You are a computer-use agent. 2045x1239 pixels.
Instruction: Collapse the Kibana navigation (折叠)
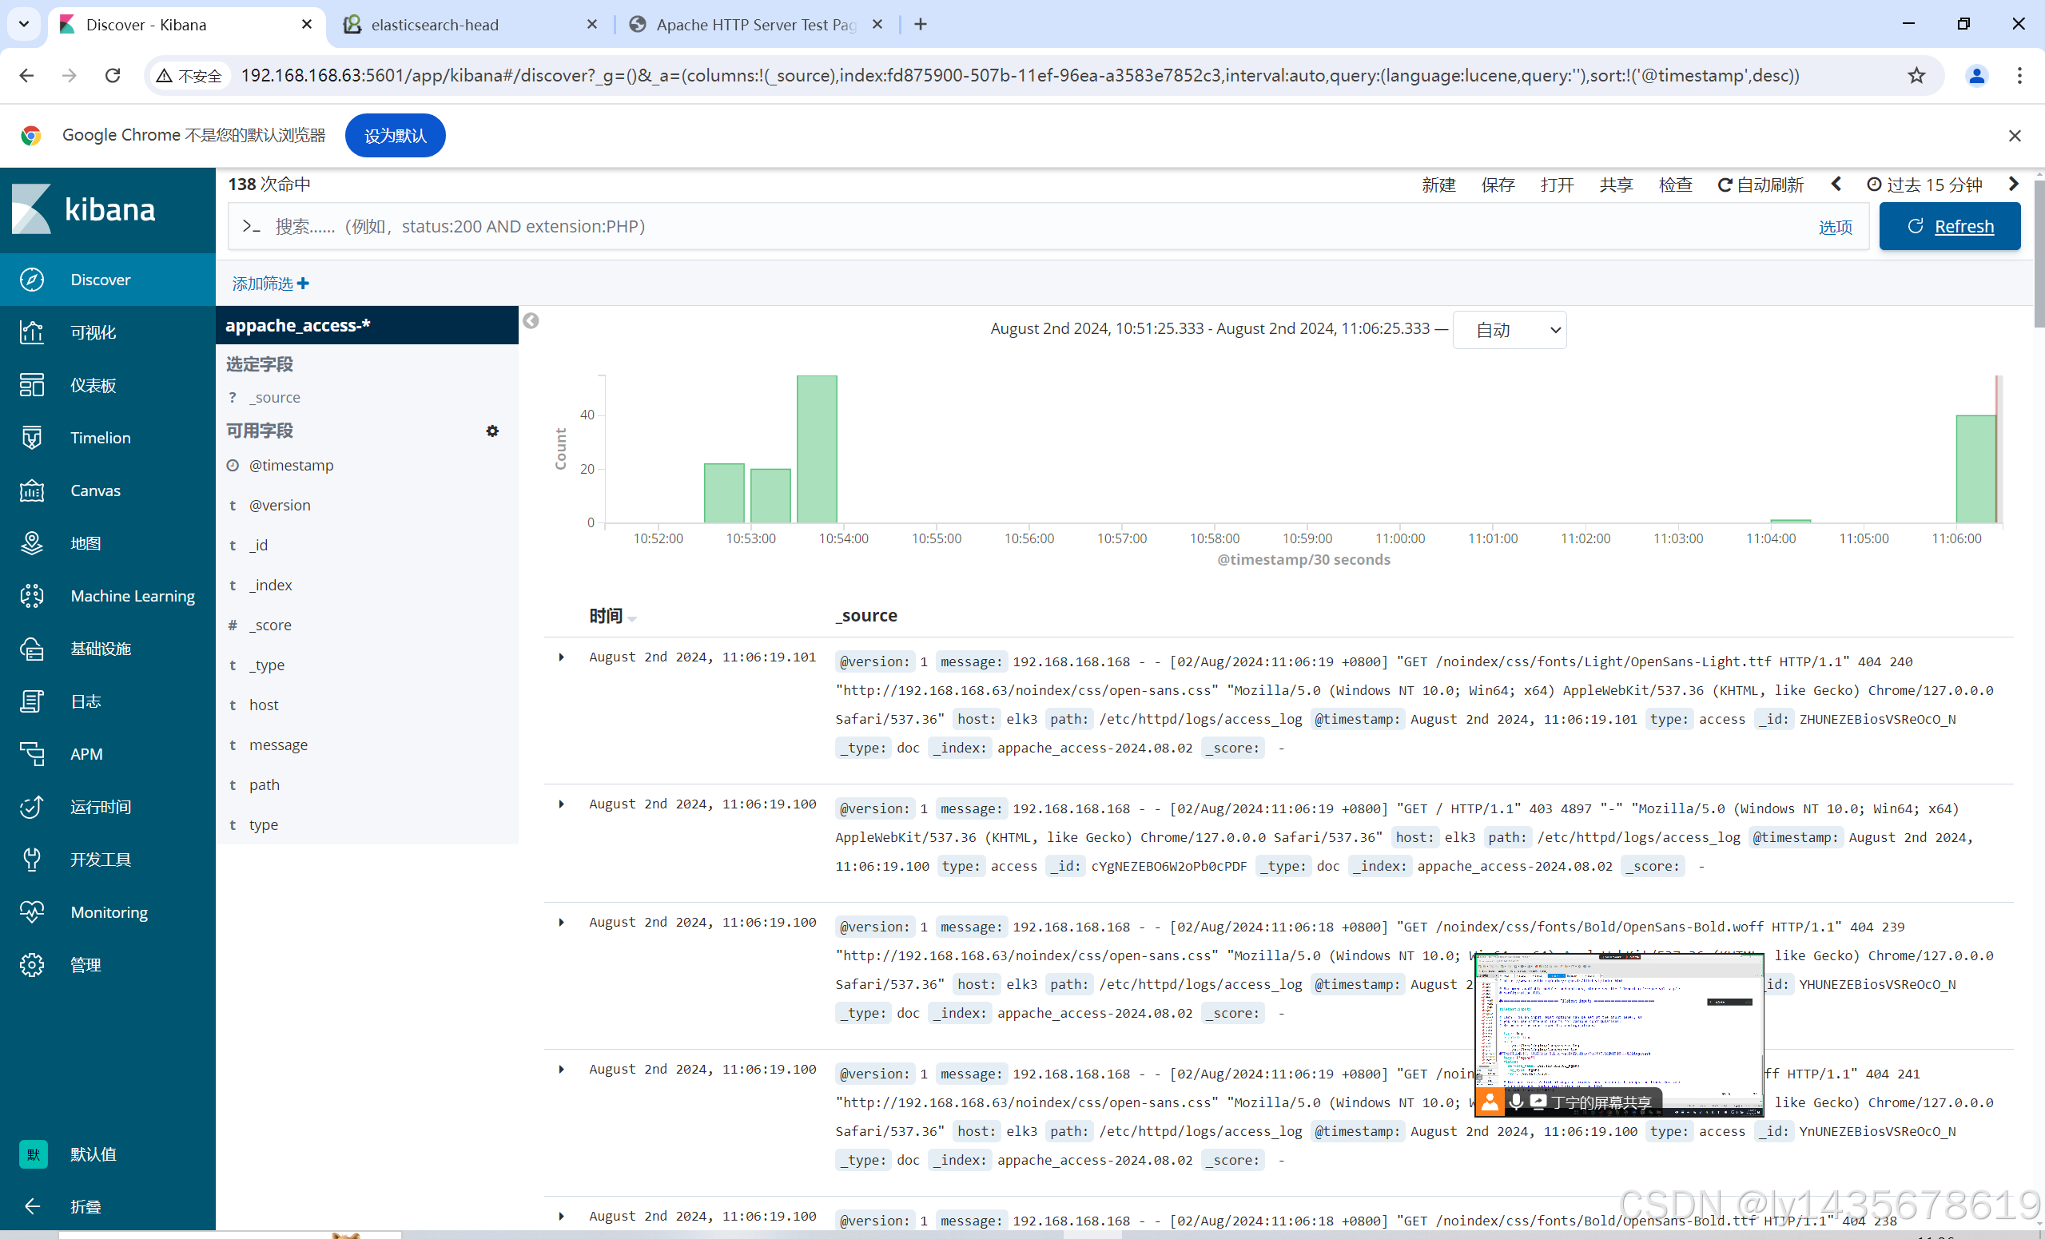[x=31, y=1205]
